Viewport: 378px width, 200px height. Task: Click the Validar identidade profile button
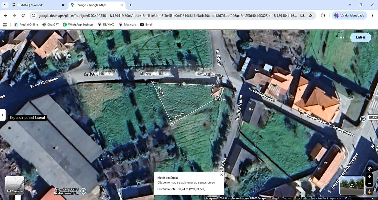(x=350, y=16)
